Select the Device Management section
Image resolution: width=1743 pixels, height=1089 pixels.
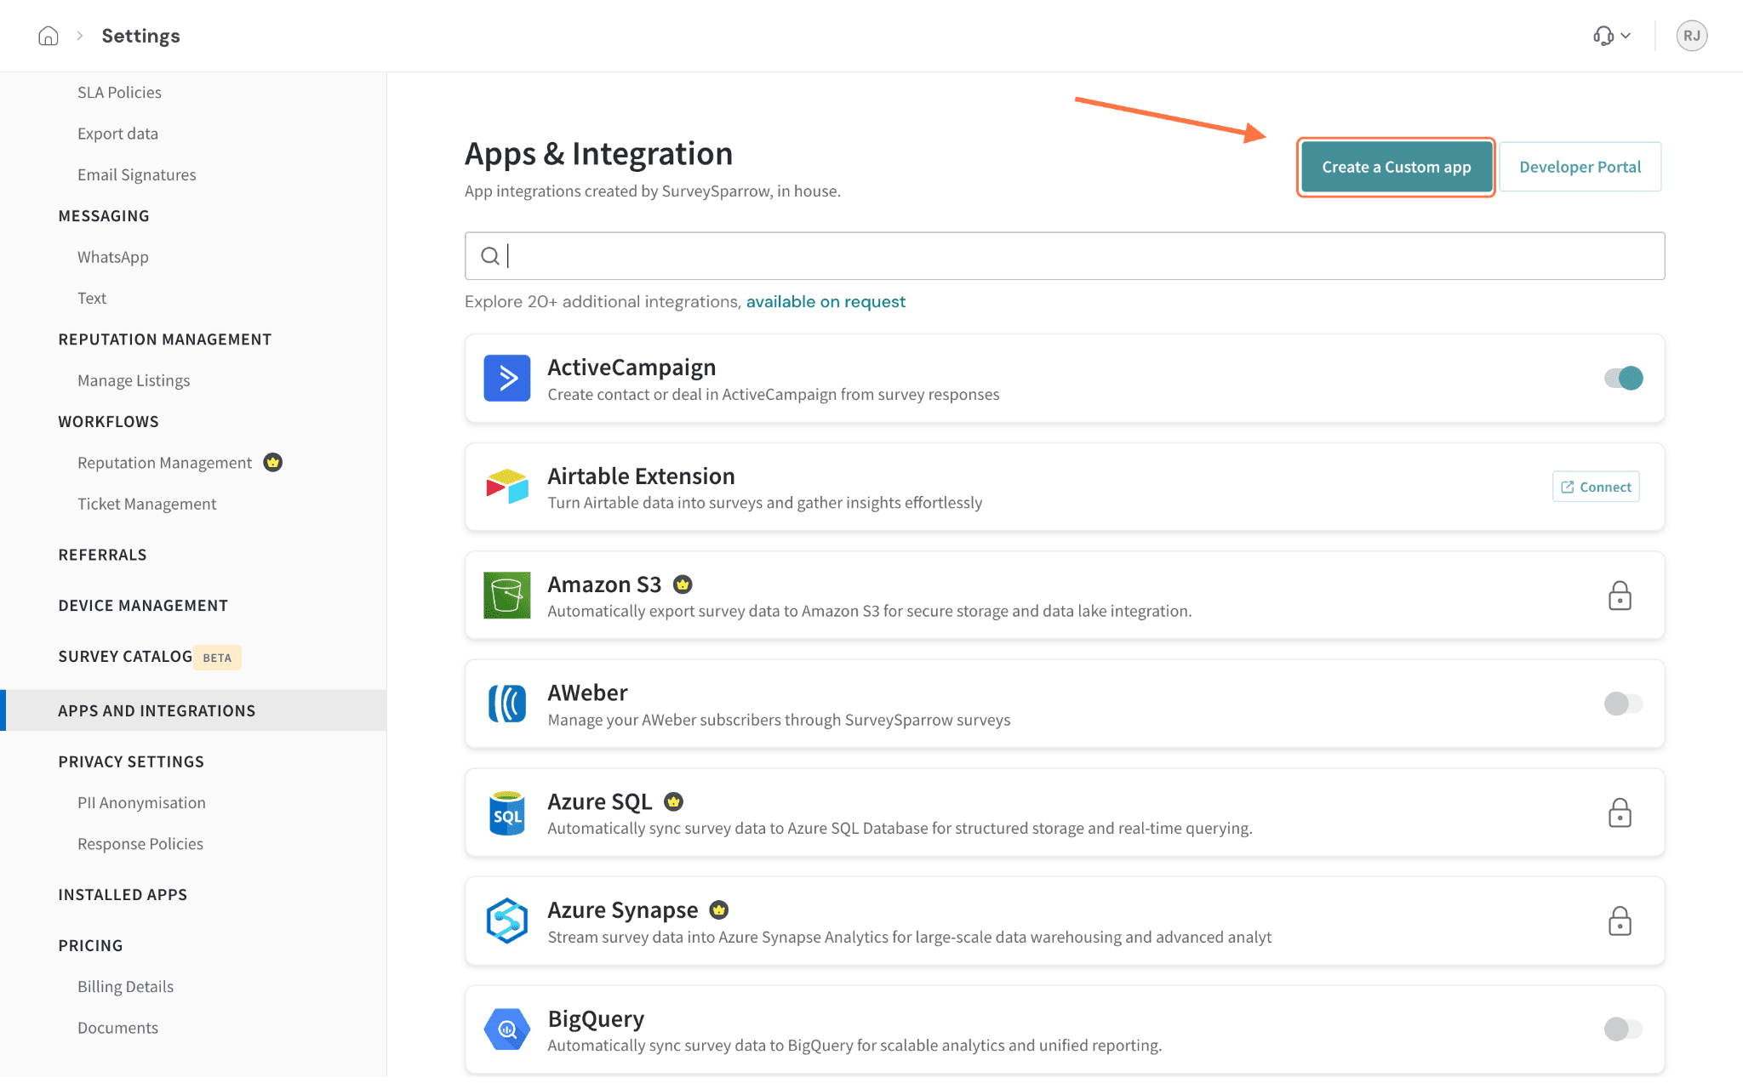pos(143,606)
